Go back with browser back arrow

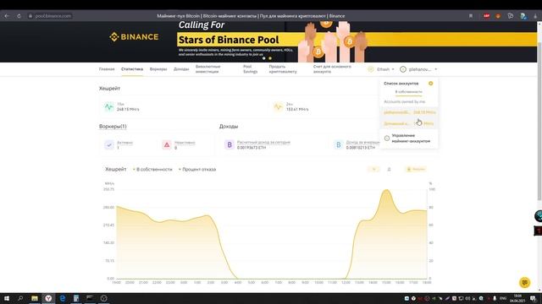pos(7,16)
